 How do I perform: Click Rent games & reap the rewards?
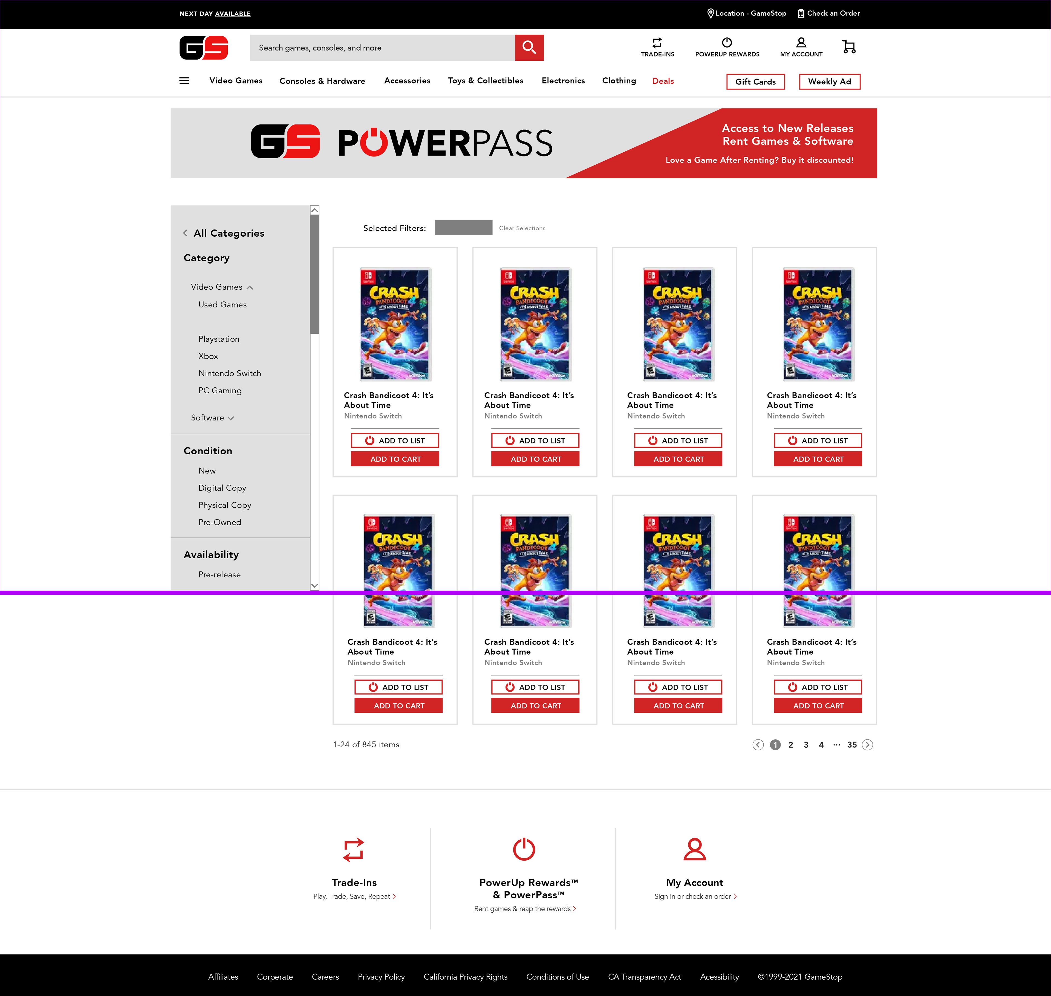525,909
